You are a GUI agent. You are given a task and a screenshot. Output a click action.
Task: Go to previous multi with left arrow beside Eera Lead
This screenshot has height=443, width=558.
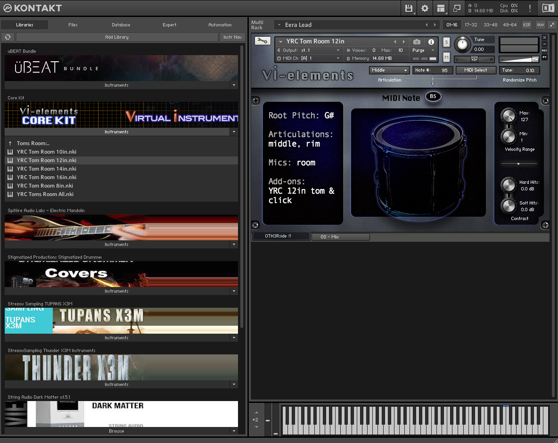tap(427, 25)
